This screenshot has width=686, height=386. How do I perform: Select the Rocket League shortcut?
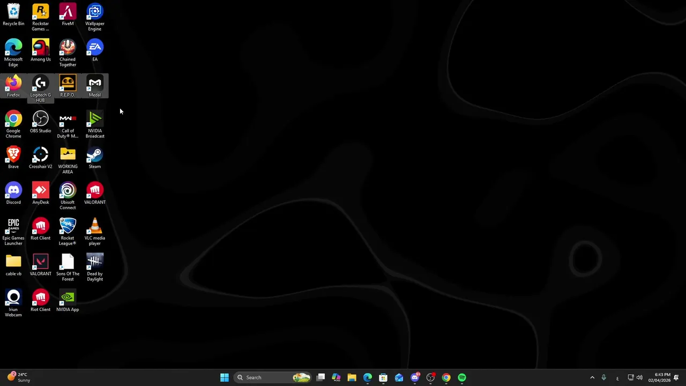(x=68, y=232)
